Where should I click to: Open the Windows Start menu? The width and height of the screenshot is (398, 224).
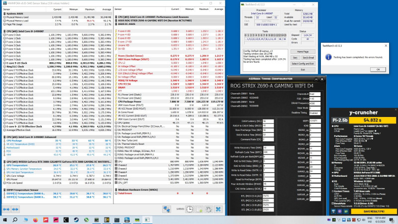tap(5, 220)
